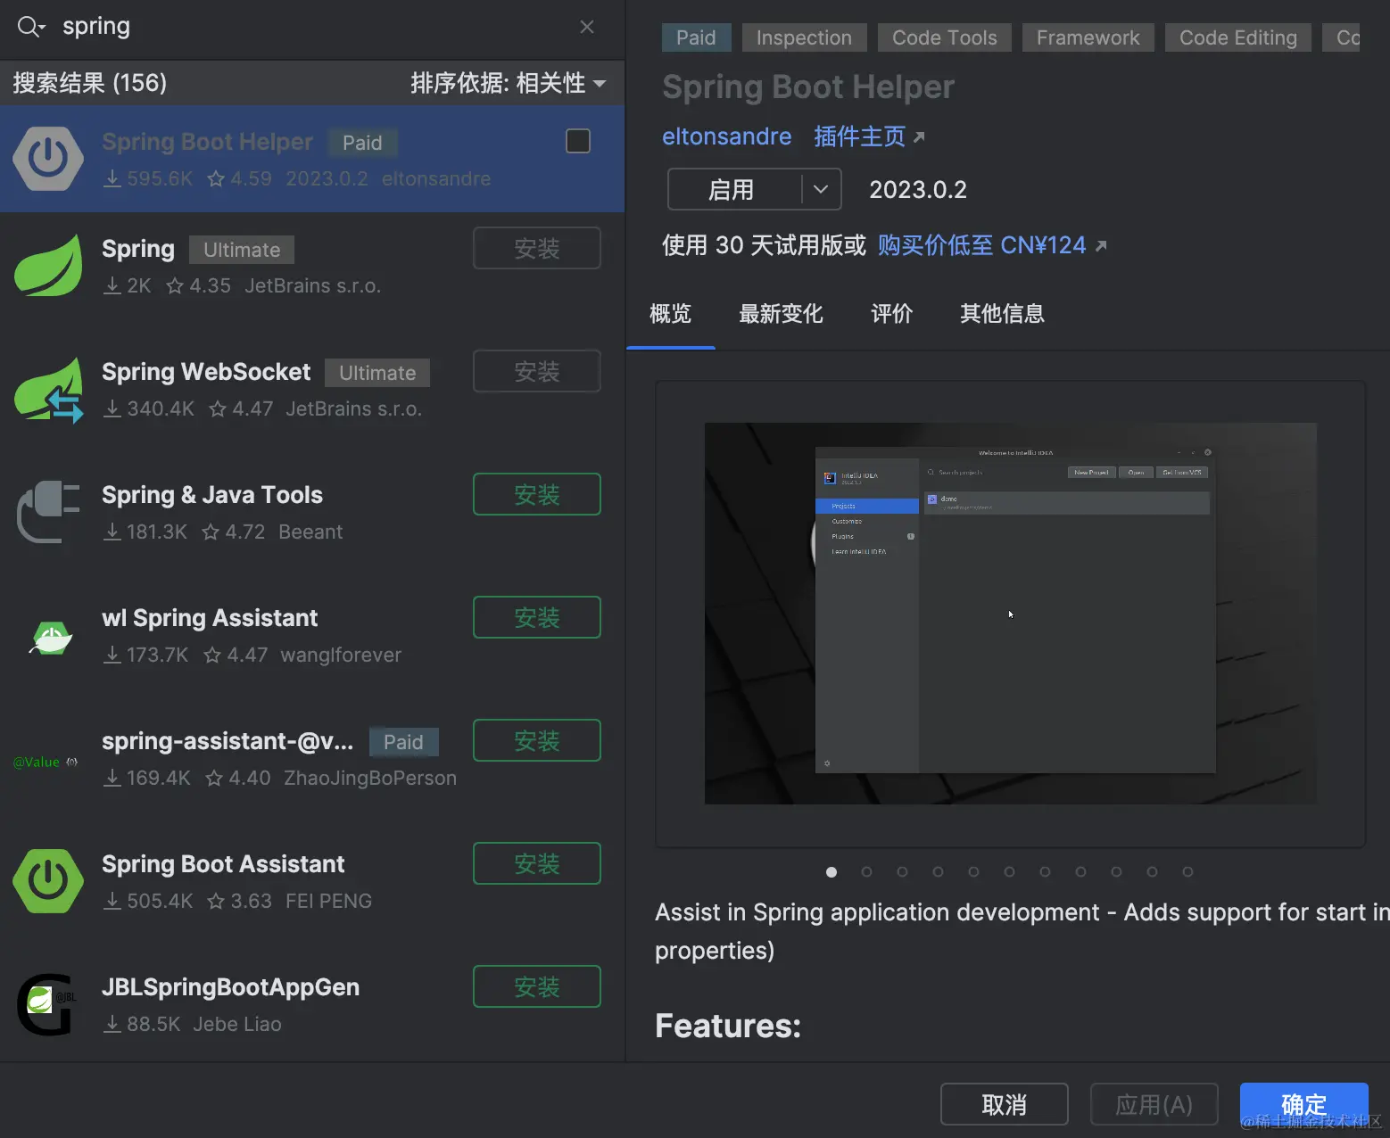Install wl Spring Assistant plugin
Screen dimensions: 1390x1138
(x=537, y=617)
